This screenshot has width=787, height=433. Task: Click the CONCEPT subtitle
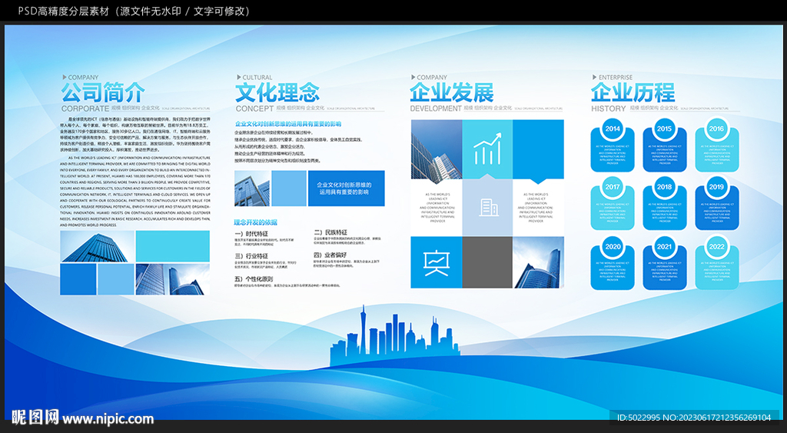coord(255,108)
